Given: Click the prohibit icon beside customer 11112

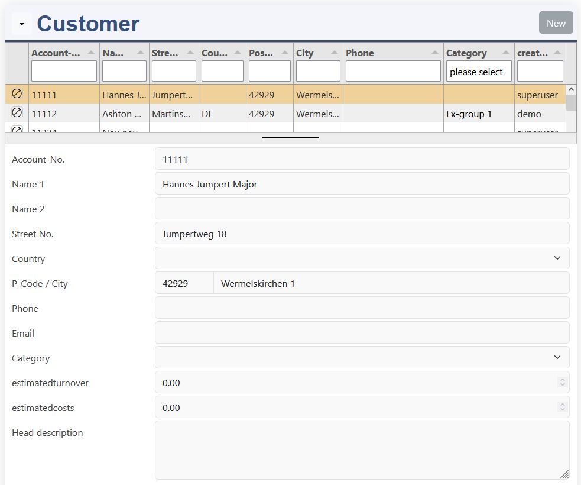Looking at the screenshot, I should pos(17,114).
